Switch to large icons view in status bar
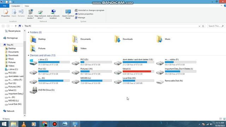 (x=225, y=119)
